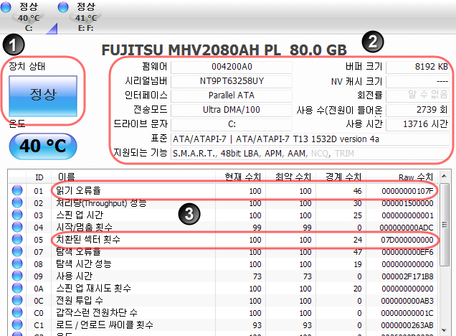Click the firmware field 004200A0

[232, 67]
